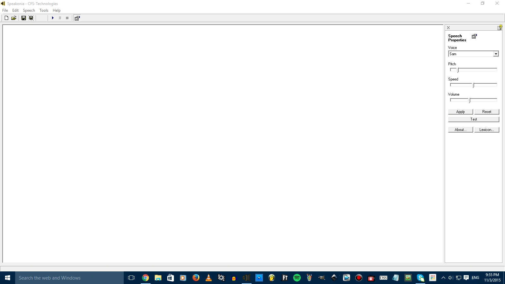Click the help icon in the properties panel
Image resolution: width=505 pixels, height=284 pixels.
pos(500,28)
